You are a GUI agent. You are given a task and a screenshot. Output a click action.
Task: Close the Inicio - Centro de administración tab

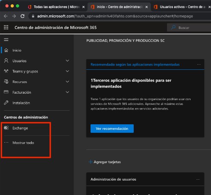tap(147, 7)
